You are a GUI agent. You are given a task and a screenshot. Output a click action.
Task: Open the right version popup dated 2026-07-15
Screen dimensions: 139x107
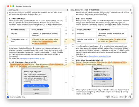(101, 10)
